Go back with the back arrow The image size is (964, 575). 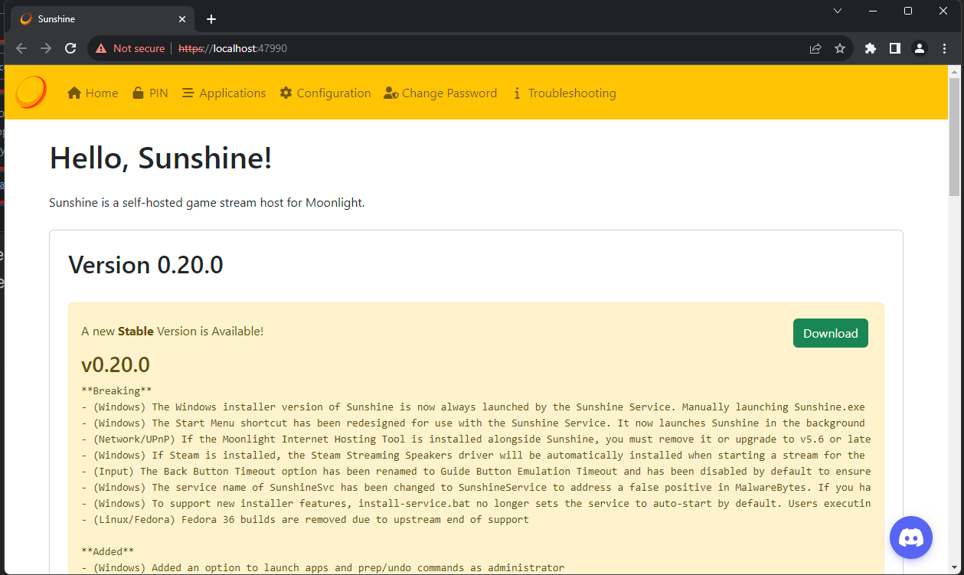[x=21, y=48]
